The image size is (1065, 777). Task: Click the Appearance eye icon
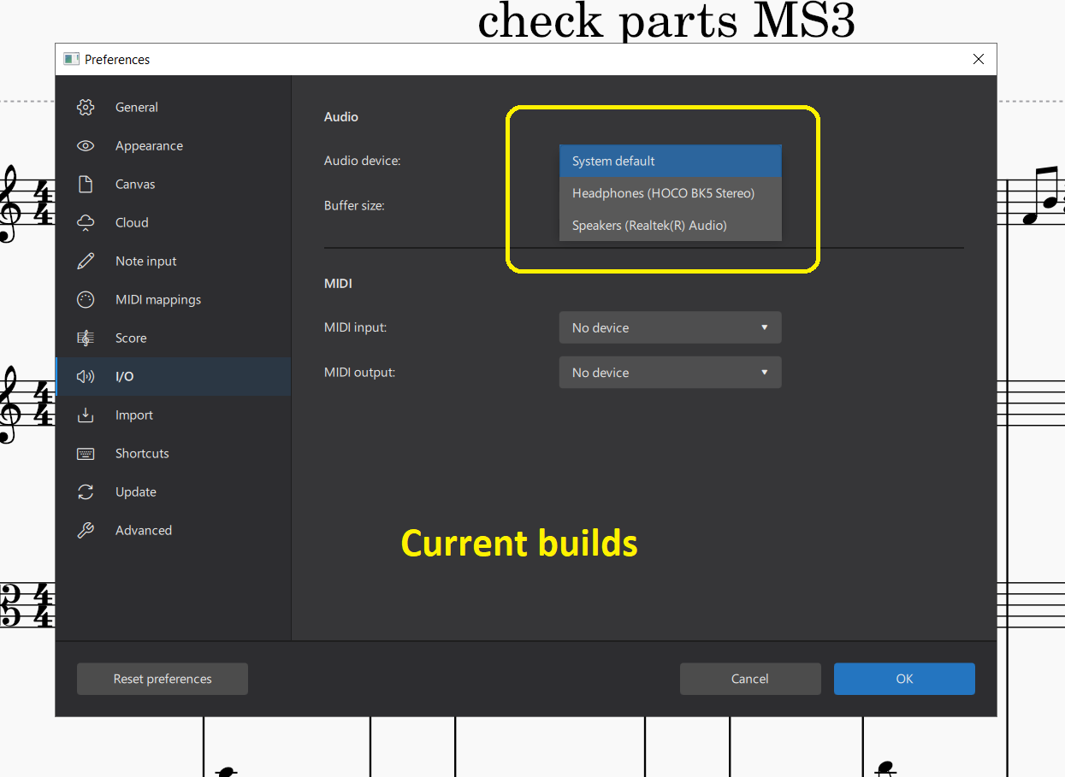click(x=86, y=145)
